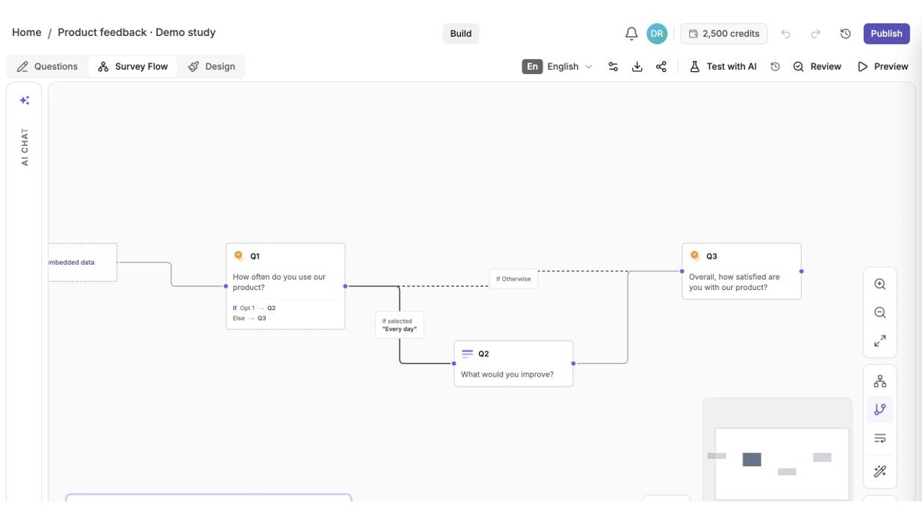Switch to the Design tab
Image resolution: width=922 pixels, height=518 pixels.
tap(212, 66)
